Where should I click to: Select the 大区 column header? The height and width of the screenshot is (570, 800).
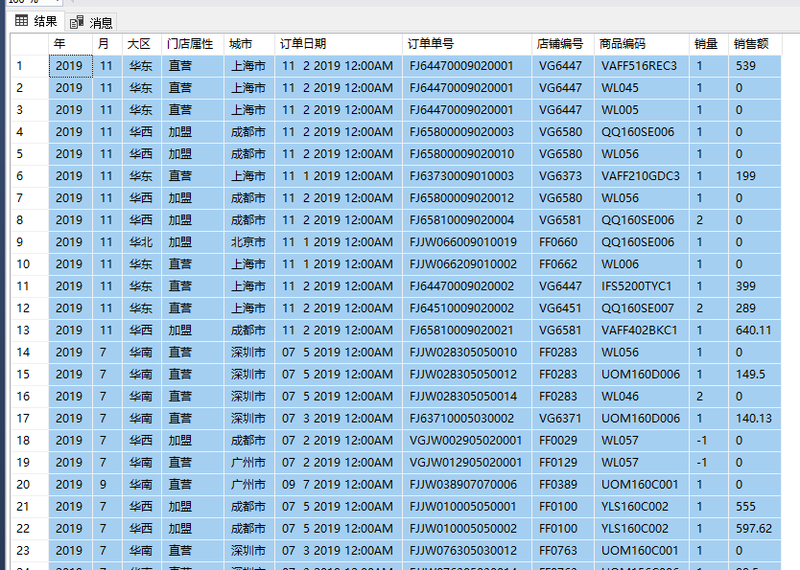(142, 44)
